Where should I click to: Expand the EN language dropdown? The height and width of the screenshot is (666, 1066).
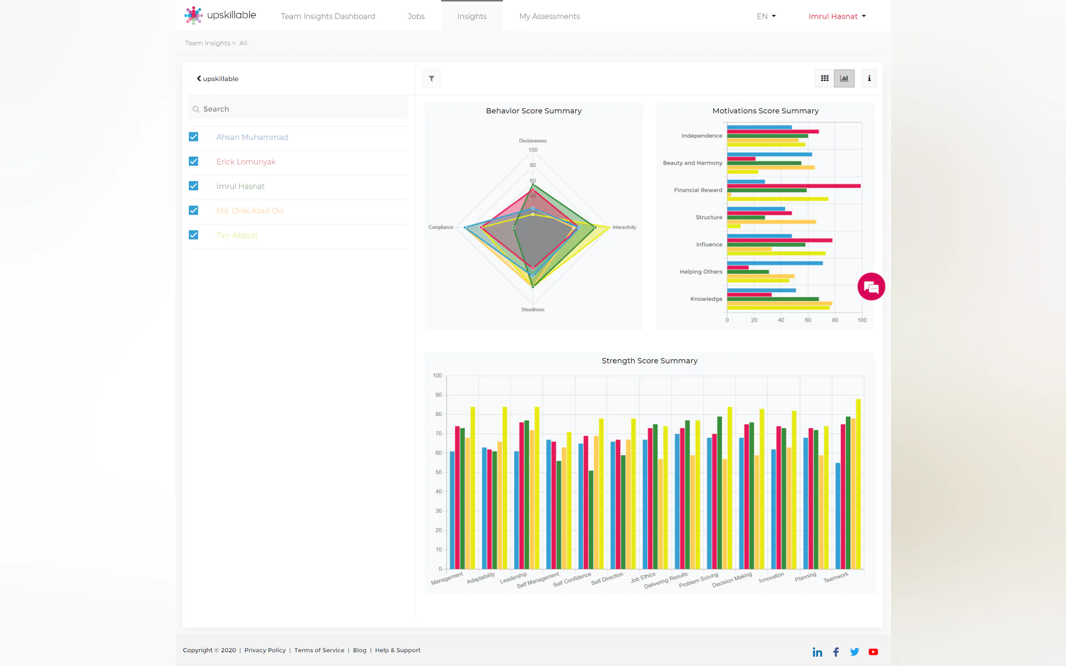pyautogui.click(x=766, y=16)
